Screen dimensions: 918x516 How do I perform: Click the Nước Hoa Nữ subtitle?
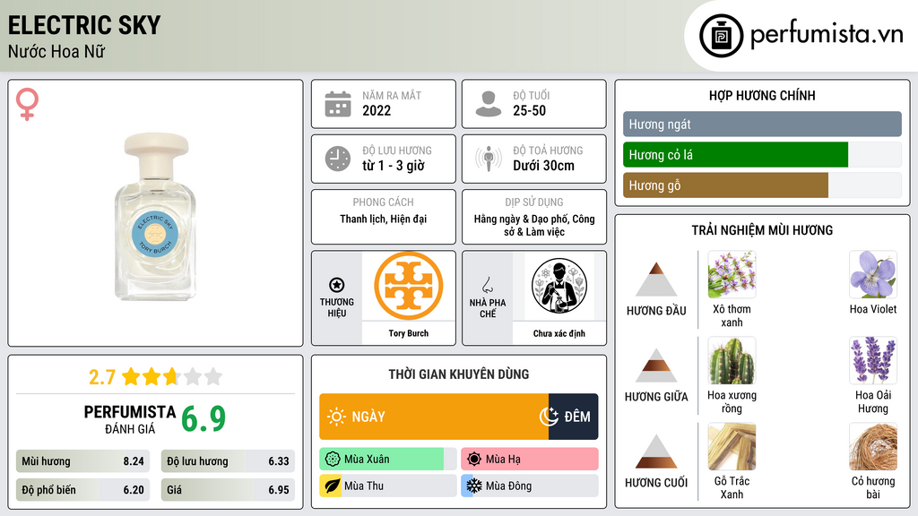pos(56,51)
